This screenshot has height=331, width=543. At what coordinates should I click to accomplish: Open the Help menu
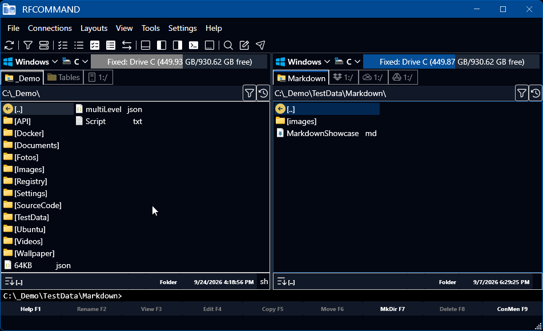point(214,28)
